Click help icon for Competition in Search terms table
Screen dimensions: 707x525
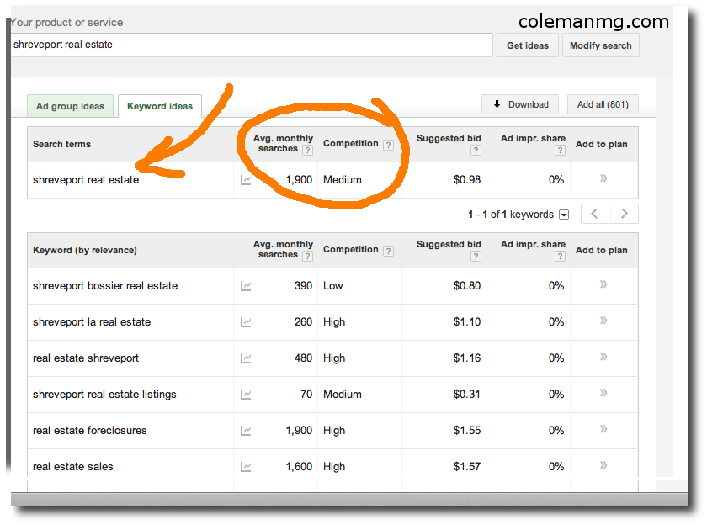[x=388, y=145]
